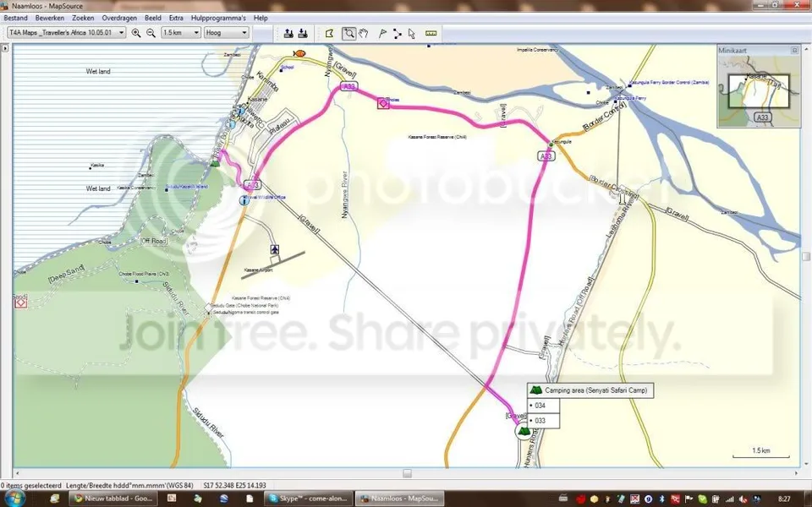
Task: Open the Beeld menu
Action: [x=153, y=18]
